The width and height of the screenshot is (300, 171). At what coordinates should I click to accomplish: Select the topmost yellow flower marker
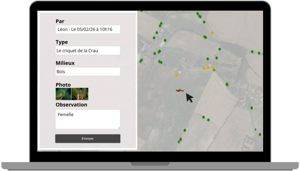click(212, 33)
